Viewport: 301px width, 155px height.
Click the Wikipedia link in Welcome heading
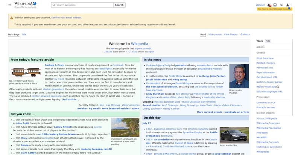(140, 44)
